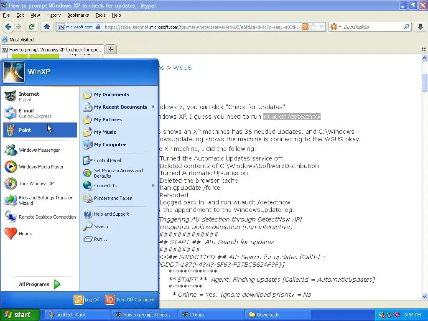
Task: Open the browser Help menu
Action: [117, 15]
